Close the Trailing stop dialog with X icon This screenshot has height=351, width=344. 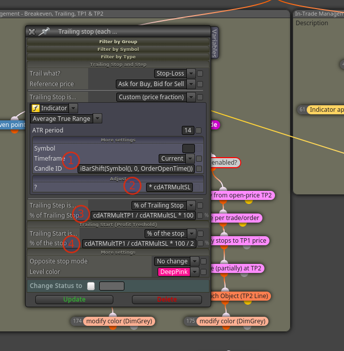[x=32, y=32]
